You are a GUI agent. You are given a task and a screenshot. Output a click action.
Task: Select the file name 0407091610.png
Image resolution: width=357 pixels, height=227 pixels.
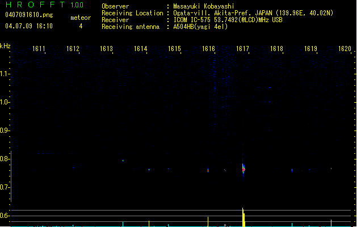(x=29, y=15)
